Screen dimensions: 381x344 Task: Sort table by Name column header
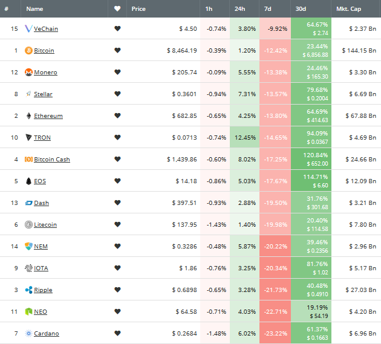34,8
